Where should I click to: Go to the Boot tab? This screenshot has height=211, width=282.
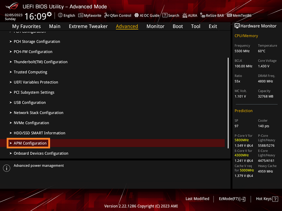click(x=178, y=26)
